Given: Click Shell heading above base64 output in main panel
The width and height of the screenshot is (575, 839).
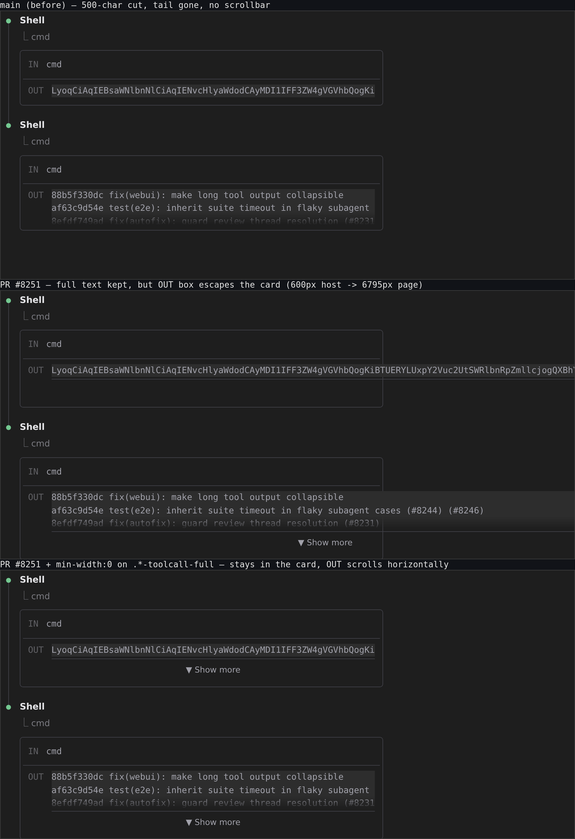Looking at the screenshot, I should [32, 20].
